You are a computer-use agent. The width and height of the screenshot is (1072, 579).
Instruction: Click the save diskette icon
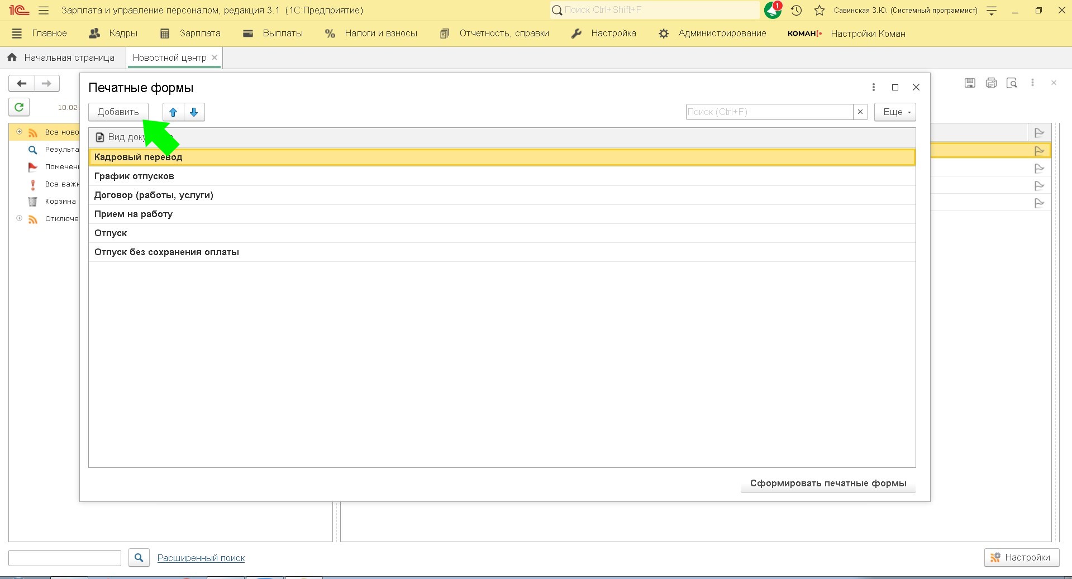(970, 83)
